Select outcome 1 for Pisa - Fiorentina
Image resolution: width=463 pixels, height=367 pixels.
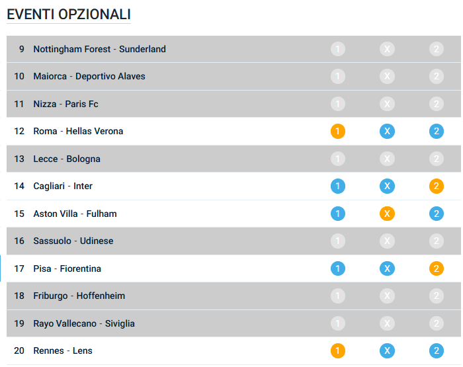[338, 268]
